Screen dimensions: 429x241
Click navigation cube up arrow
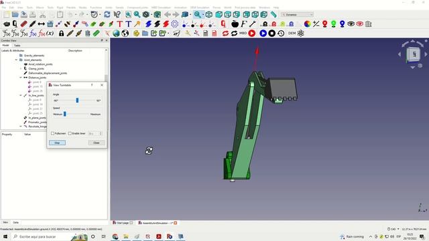[x=413, y=42]
